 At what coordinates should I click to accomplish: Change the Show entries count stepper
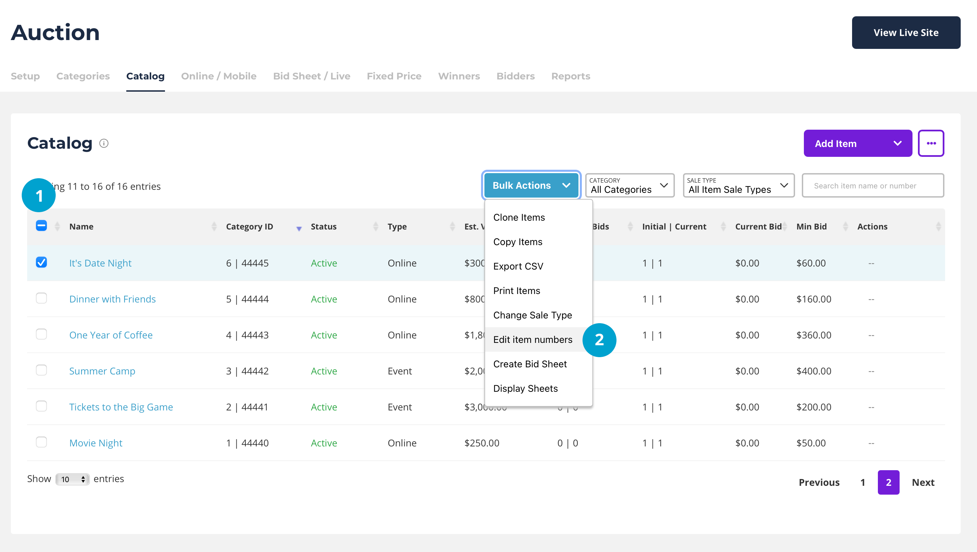72,479
